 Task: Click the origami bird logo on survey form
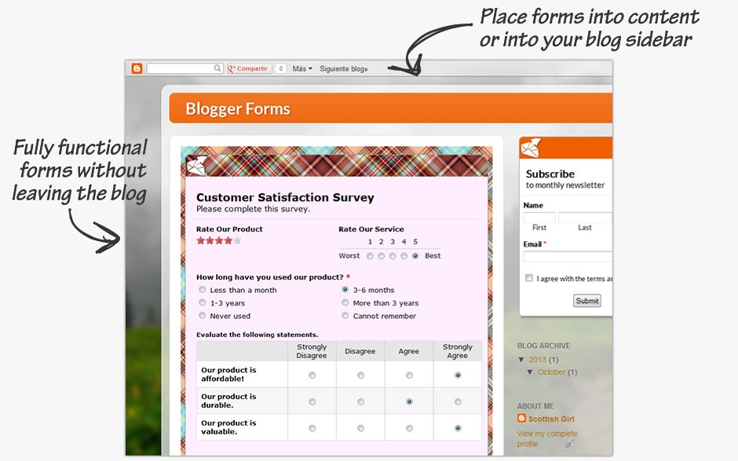(x=195, y=165)
